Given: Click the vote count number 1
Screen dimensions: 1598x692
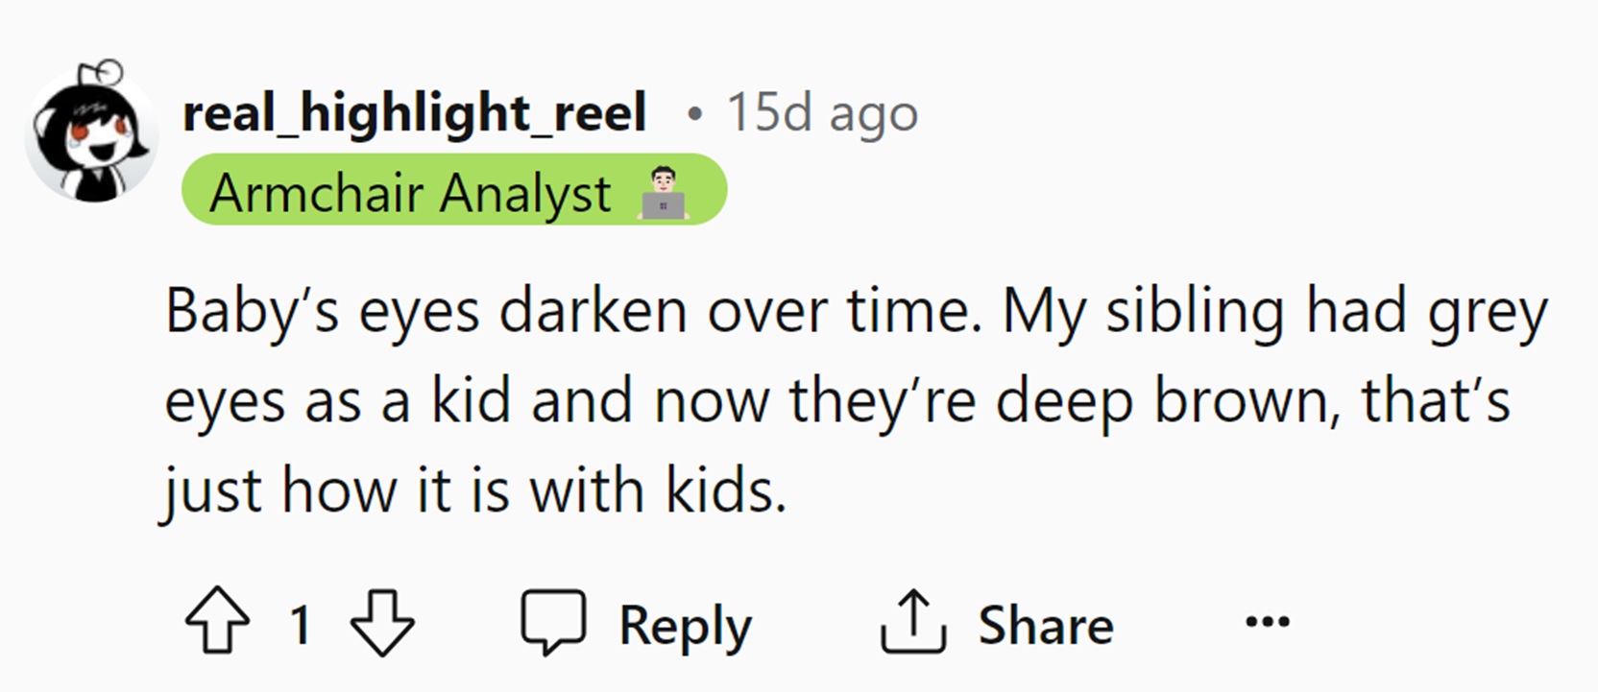Looking at the screenshot, I should click(x=301, y=626).
